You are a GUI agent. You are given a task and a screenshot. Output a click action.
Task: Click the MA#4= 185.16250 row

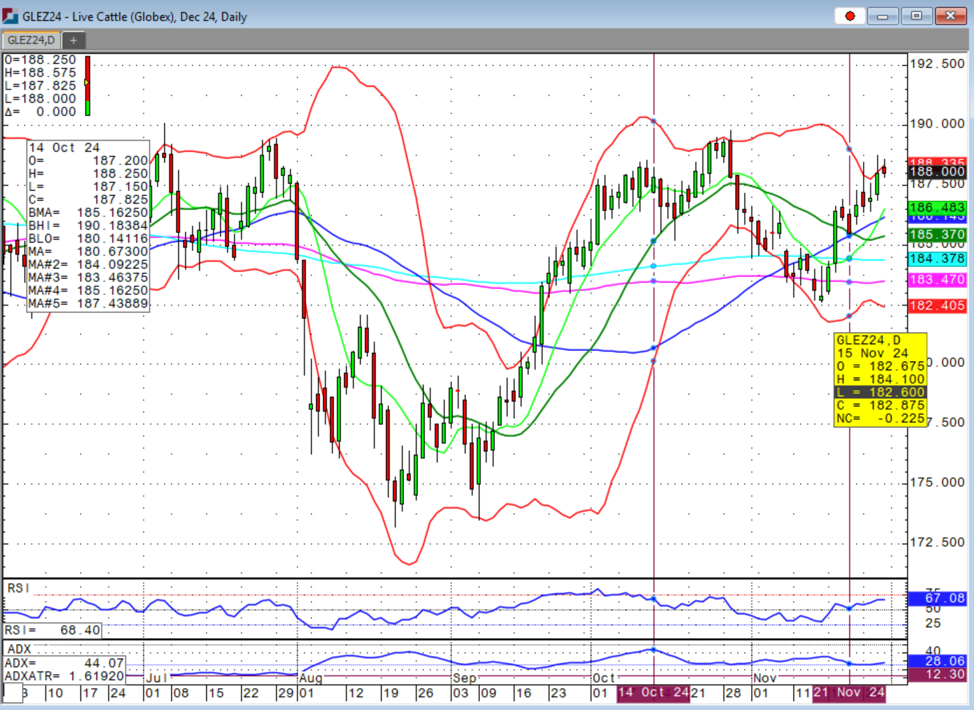pos(89,290)
